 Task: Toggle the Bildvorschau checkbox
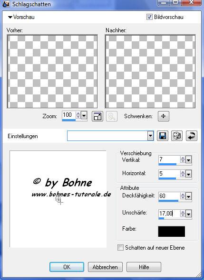point(149,17)
